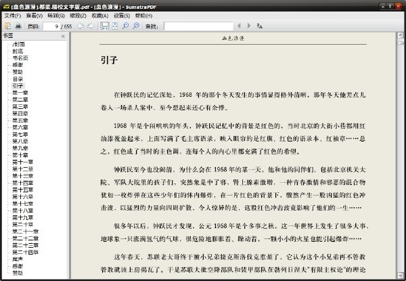
Task: Jump to the 第六章 bookmark
Action: pyautogui.click(x=20, y=127)
